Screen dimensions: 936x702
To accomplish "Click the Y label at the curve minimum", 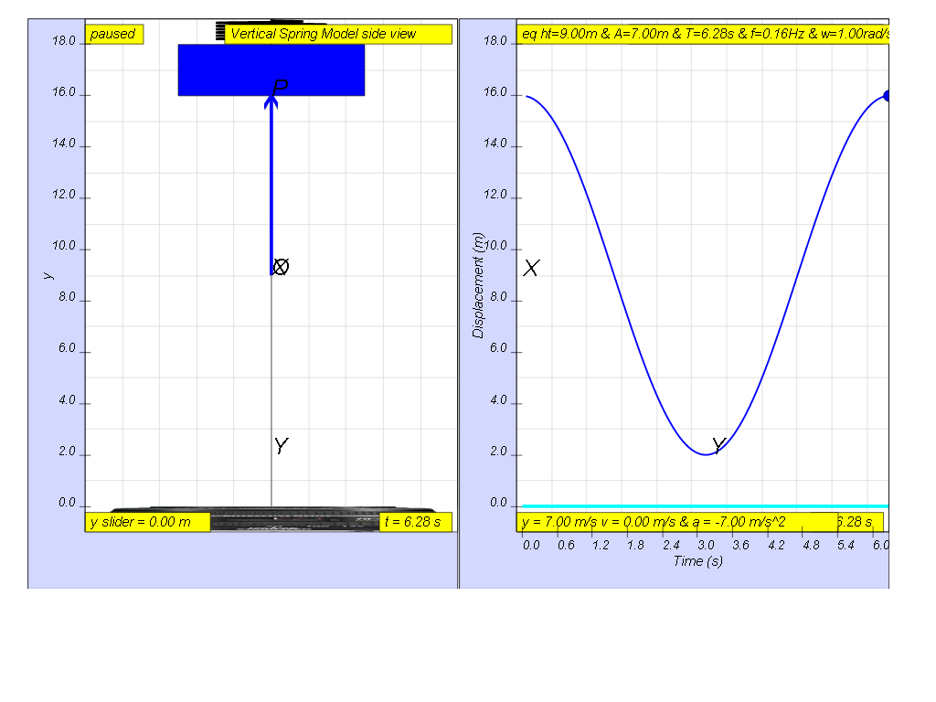I will tap(719, 445).
